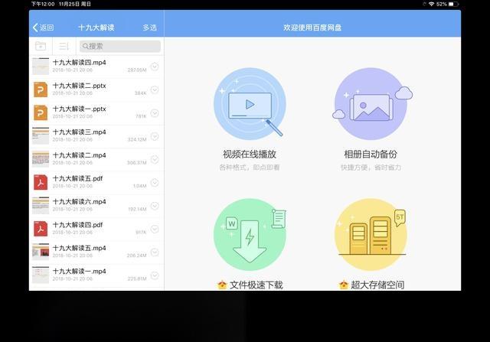
Task: Click thumbnail of 十九大解读一.mp4
Action: click(x=41, y=275)
